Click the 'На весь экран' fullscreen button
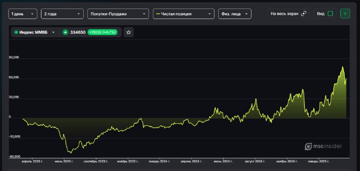 point(288,13)
